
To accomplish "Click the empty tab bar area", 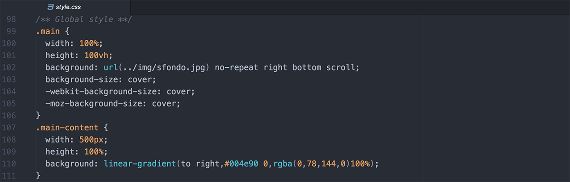I will [350, 7].
